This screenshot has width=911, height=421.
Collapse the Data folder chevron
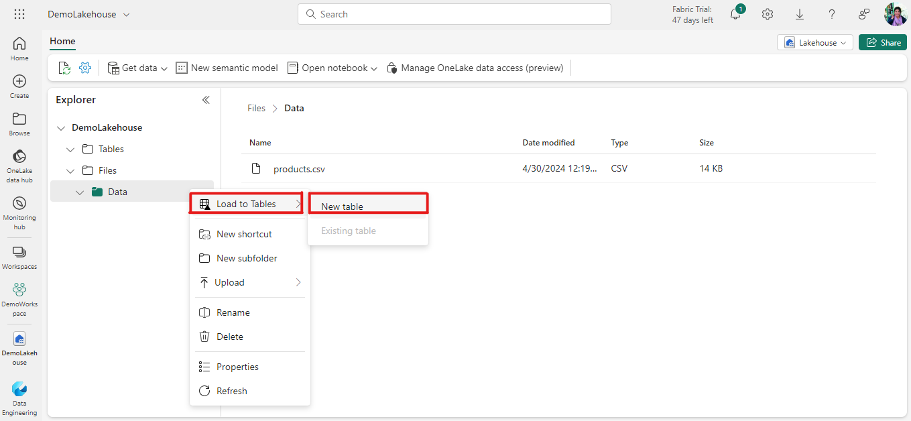(80, 192)
